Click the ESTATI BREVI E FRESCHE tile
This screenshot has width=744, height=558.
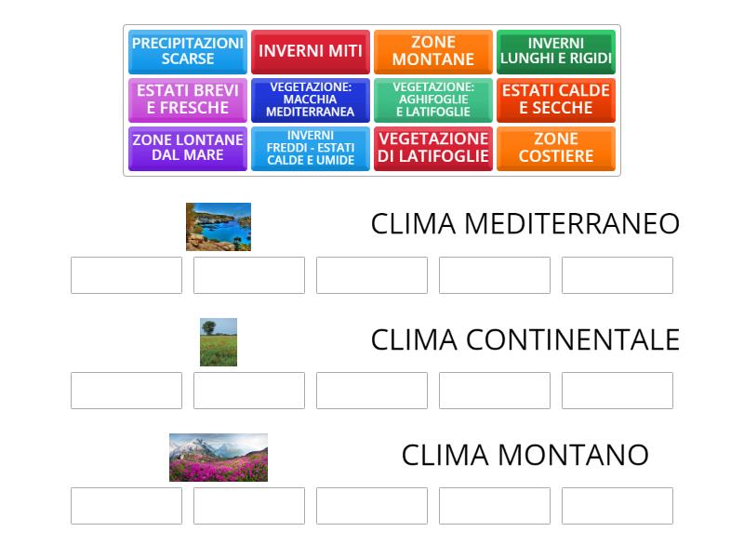[x=186, y=100]
